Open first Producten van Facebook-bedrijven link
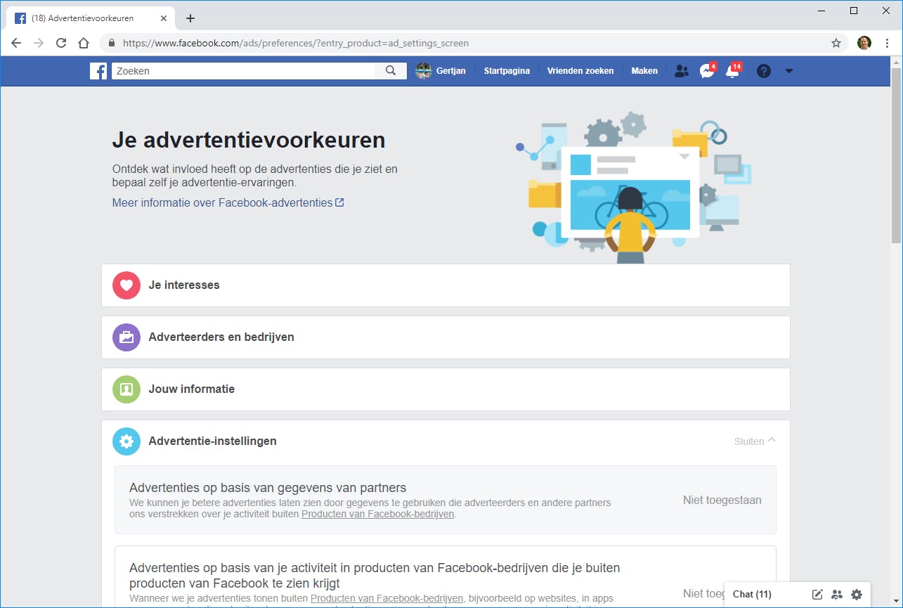The image size is (903, 608). coord(377,514)
